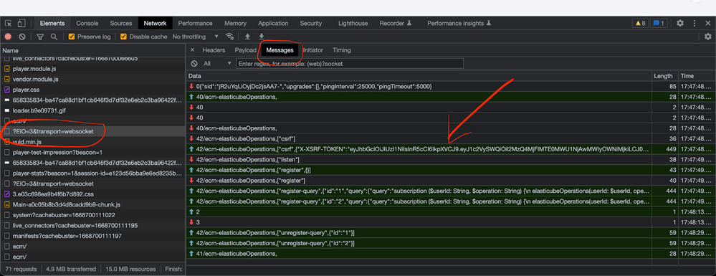Switch to the Console tab
Viewport: 716px width, 276px height.
pos(87,23)
